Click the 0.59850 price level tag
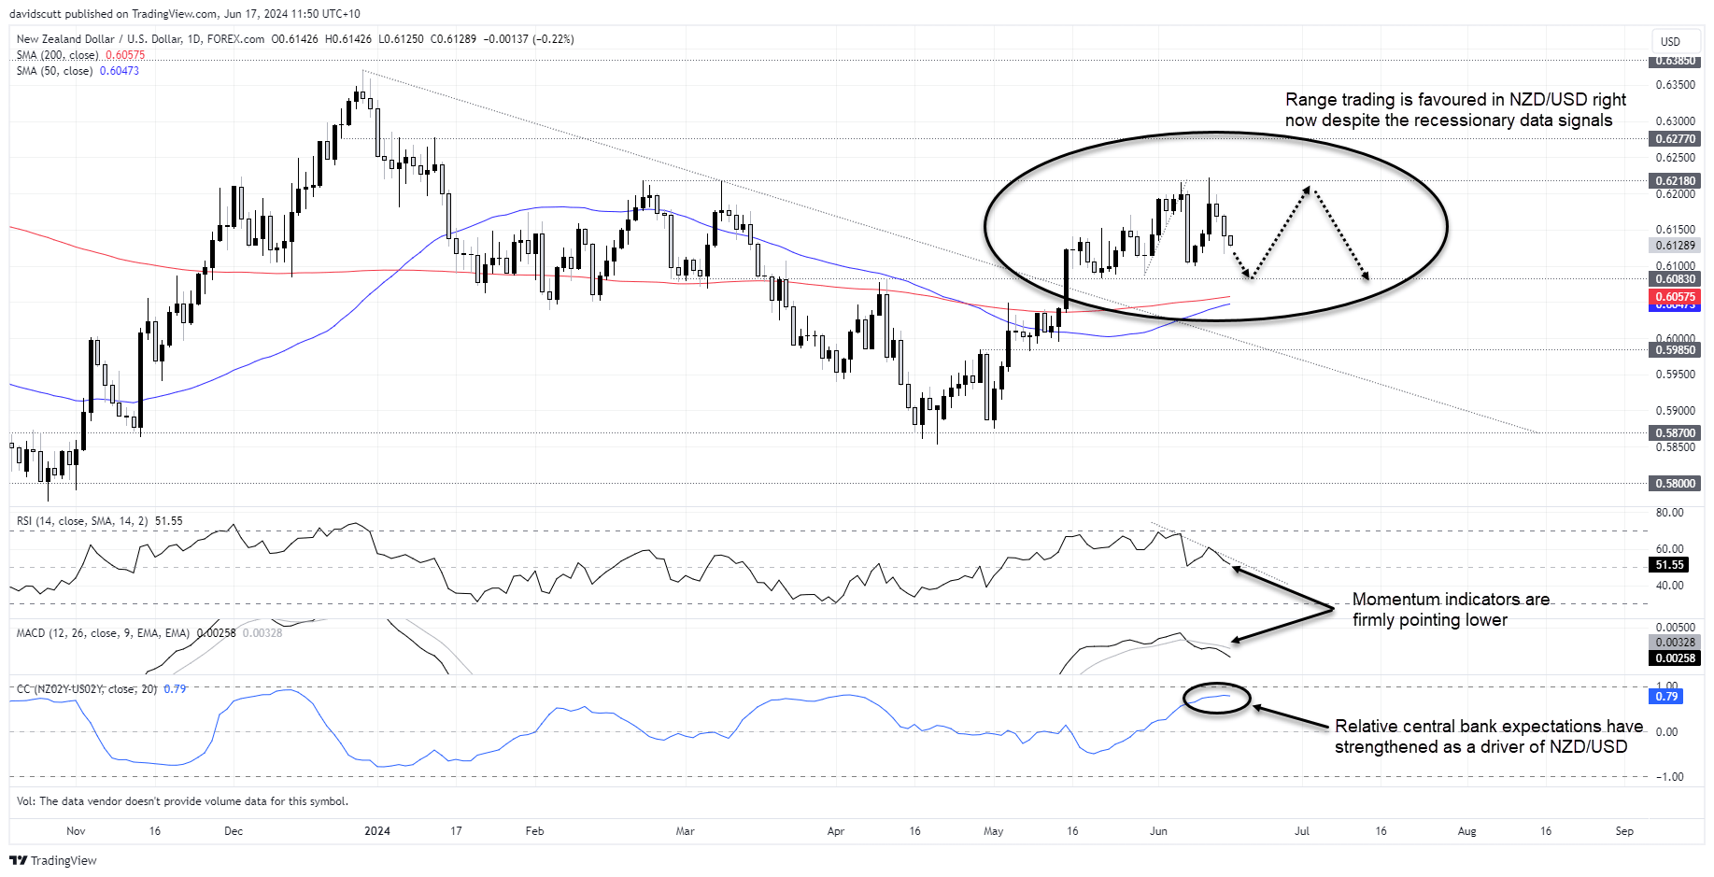The width and height of the screenshot is (1714, 877). (x=1675, y=350)
